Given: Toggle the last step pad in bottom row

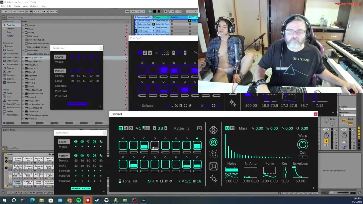Looking at the screenshot, I should tap(197, 164).
